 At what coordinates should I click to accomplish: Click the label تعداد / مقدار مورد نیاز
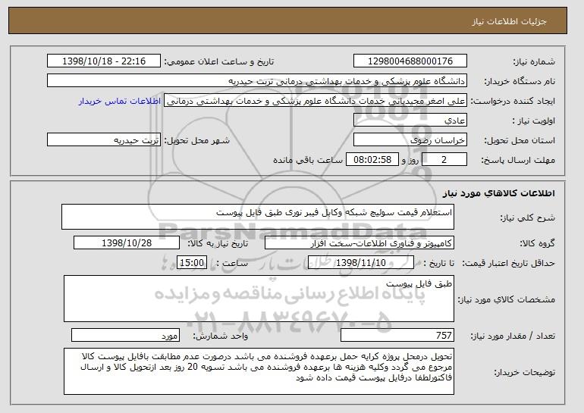[513, 336]
